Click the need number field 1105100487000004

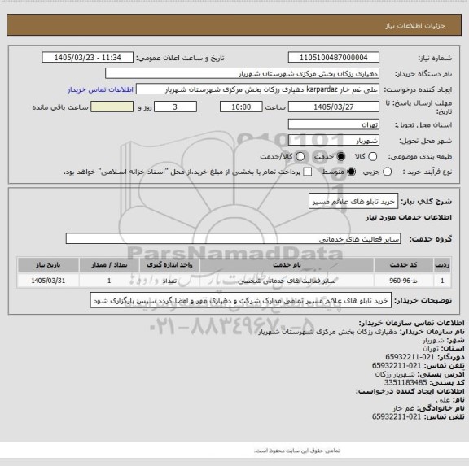point(334,58)
